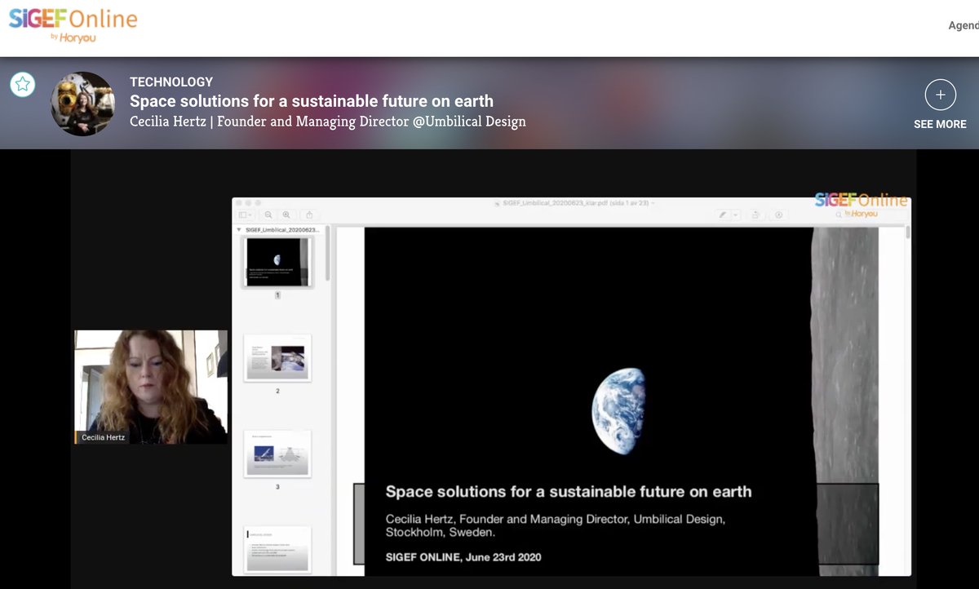Click 'SIGEF ONLINE, June 23rd 2020' text on slide
The image size is (979, 589).
click(x=463, y=557)
